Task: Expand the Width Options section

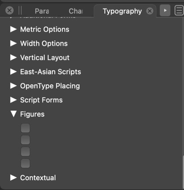Action: (13, 43)
